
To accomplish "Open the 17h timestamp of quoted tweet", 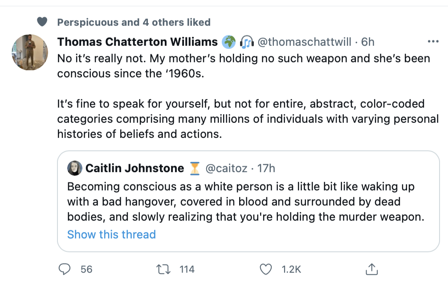I will pos(266,168).
